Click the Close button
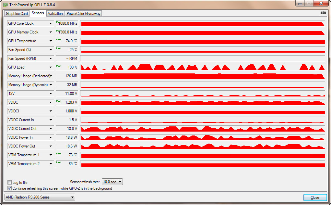331x205 pixels. (x=315, y=198)
